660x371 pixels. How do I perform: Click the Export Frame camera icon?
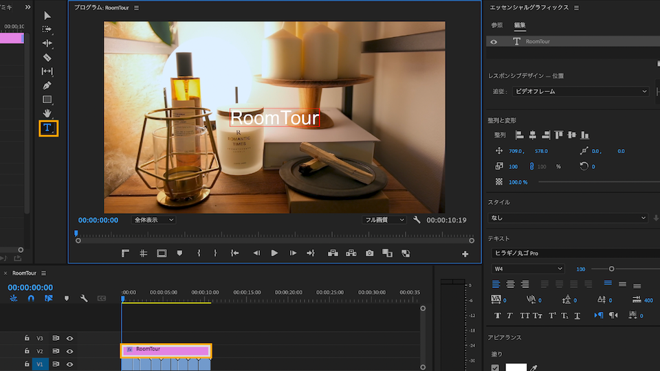coord(370,254)
